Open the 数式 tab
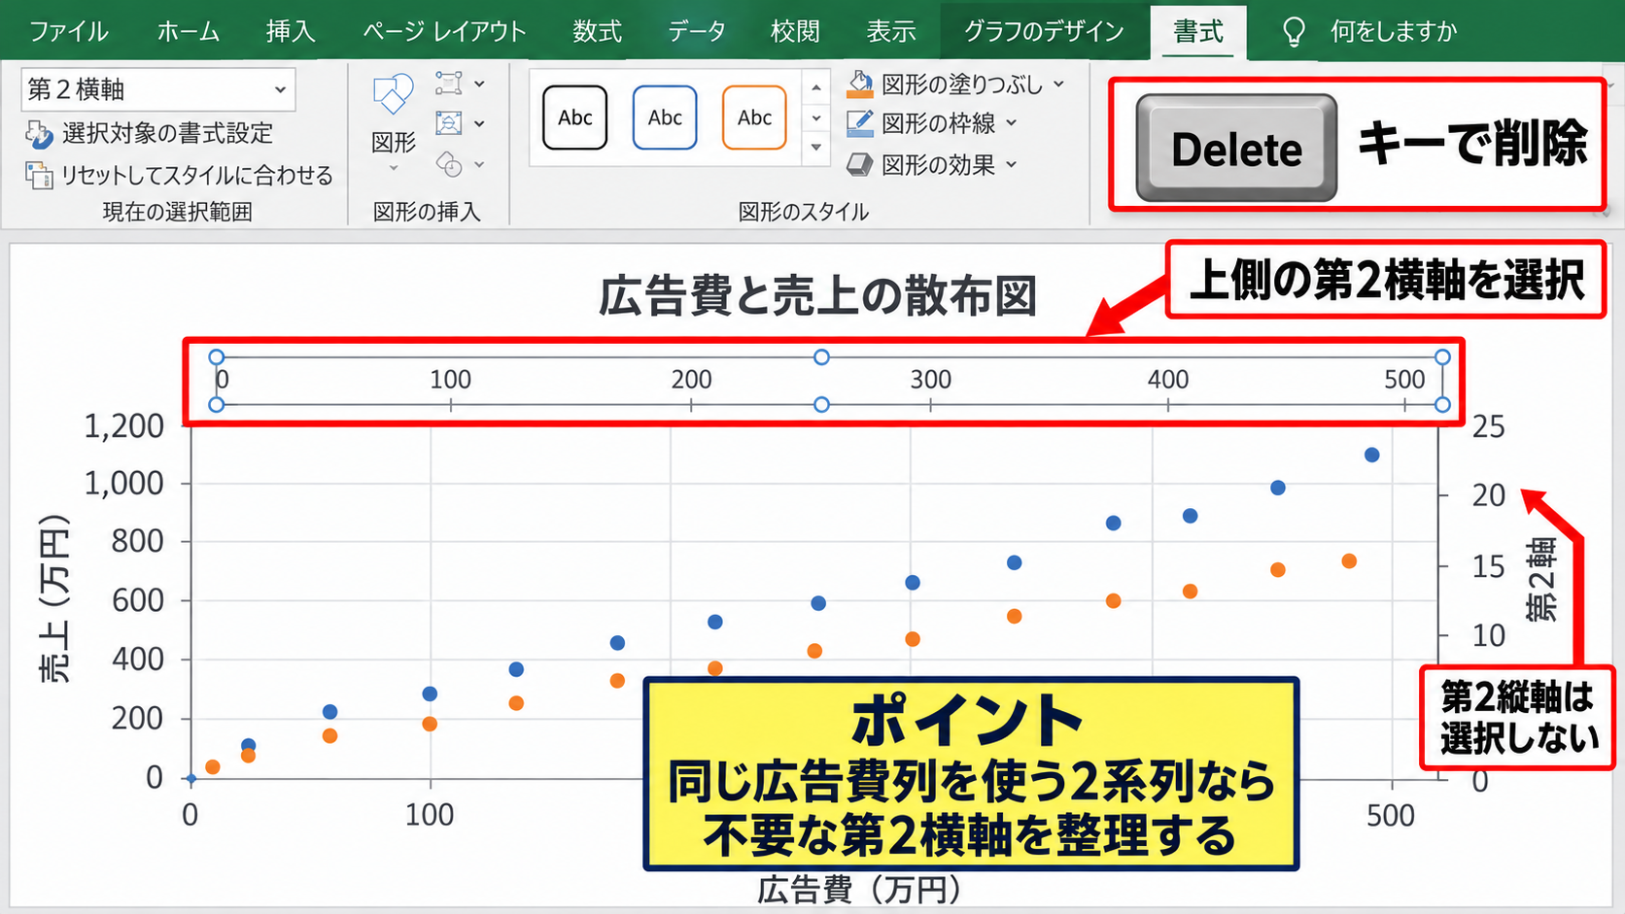Image resolution: width=1625 pixels, height=914 pixels. (597, 31)
